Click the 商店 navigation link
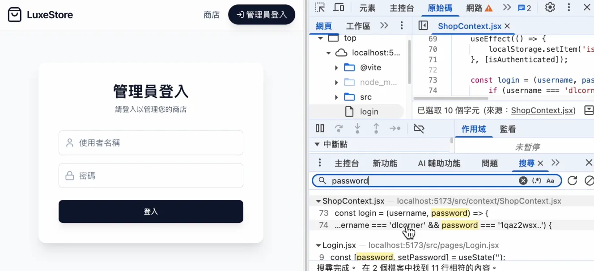The image size is (594, 271). pyautogui.click(x=212, y=15)
